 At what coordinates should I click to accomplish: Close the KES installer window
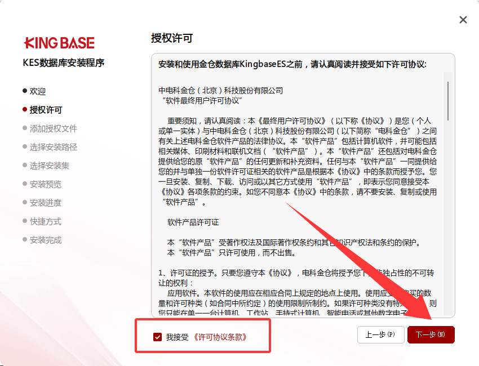463,20
